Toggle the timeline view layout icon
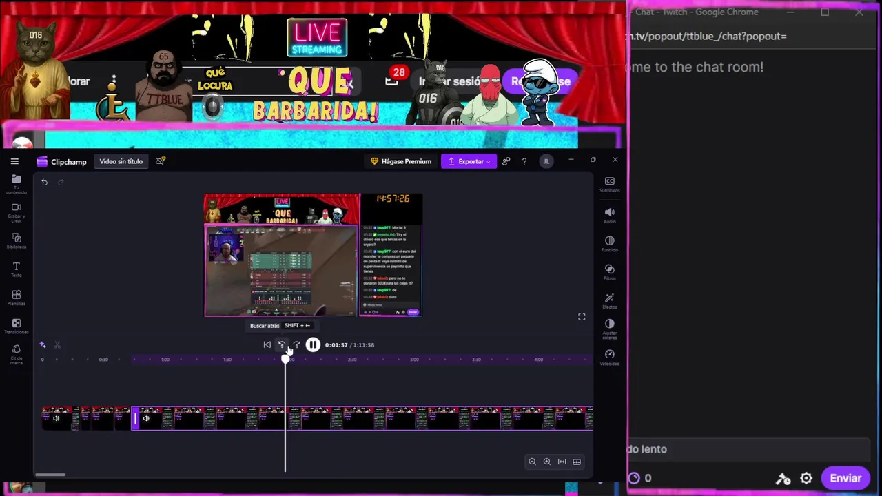Screen dimensions: 882x496 tap(577, 462)
